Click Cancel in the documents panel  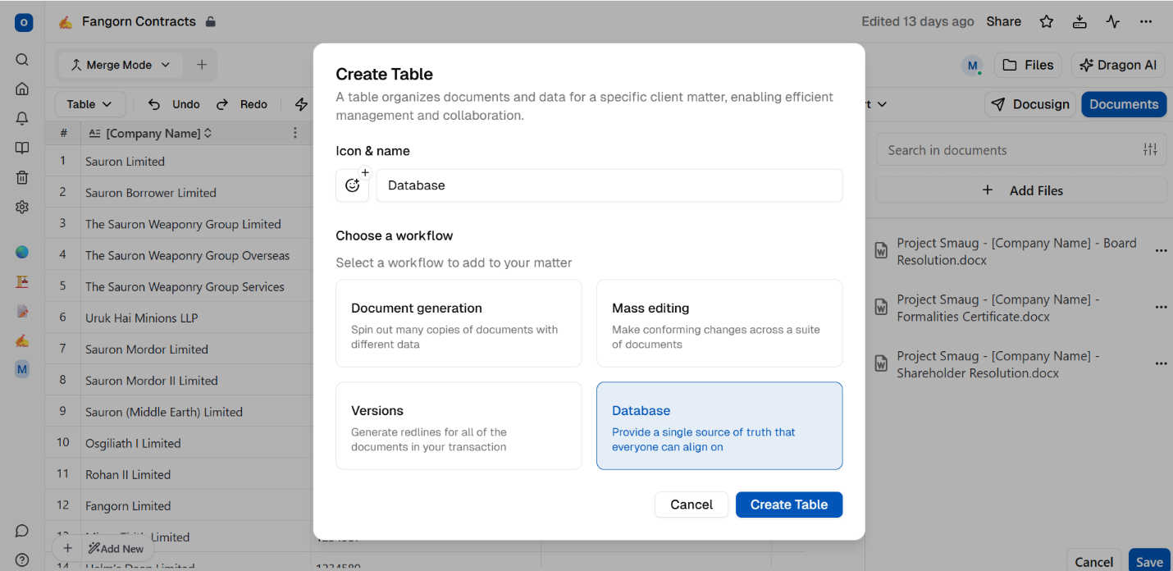click(1094, 562)
